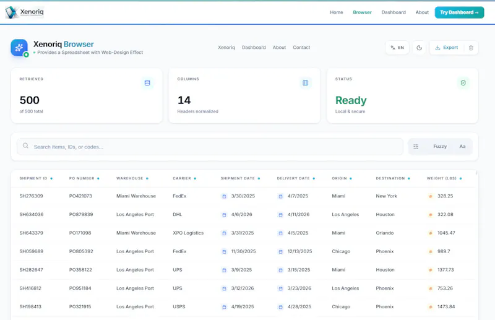Click the shield icon in Status card
The image size is (495, 320).
pyautogui.click(x=463, y=83)
